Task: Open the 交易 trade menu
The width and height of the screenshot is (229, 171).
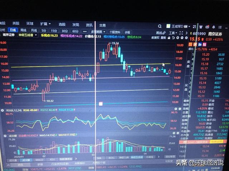Action: click(102, 25)
